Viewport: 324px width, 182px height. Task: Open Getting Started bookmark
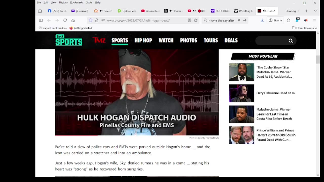click(x=80, y=28)
